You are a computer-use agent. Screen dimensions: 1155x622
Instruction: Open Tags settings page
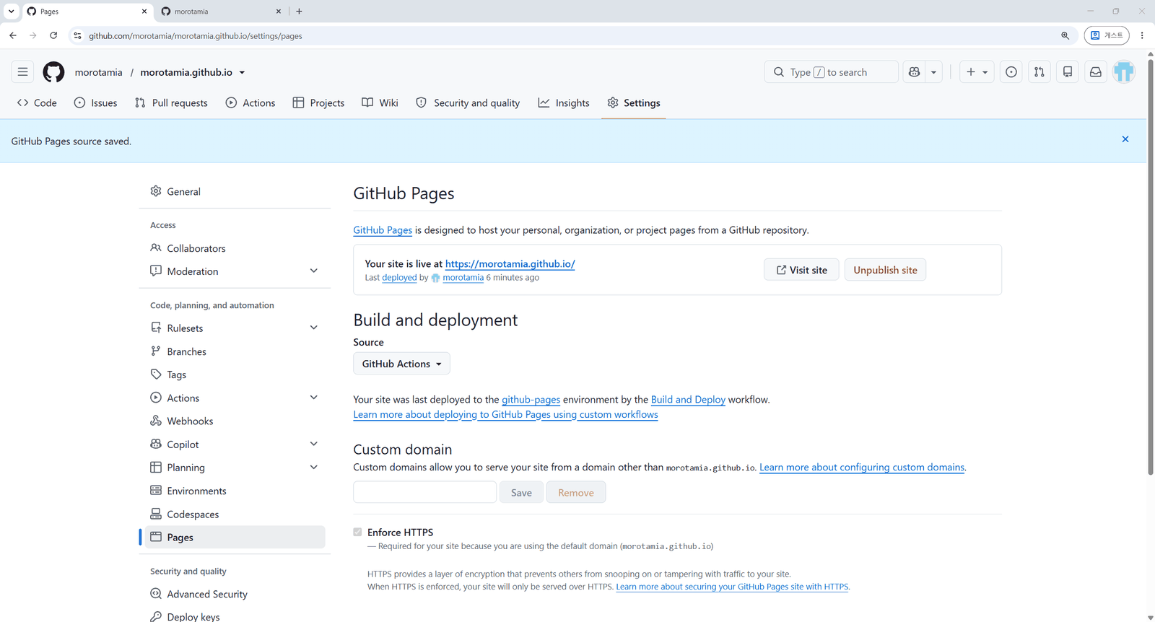235,374
